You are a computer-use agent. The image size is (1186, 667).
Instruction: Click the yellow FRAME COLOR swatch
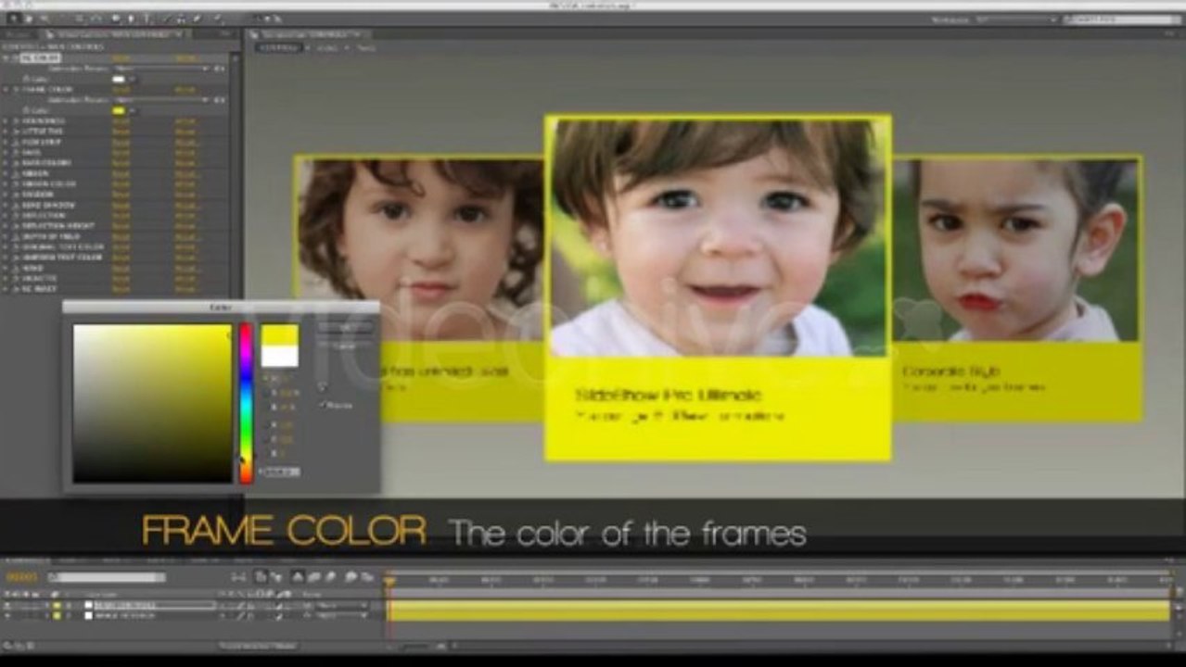pos(118,111)
